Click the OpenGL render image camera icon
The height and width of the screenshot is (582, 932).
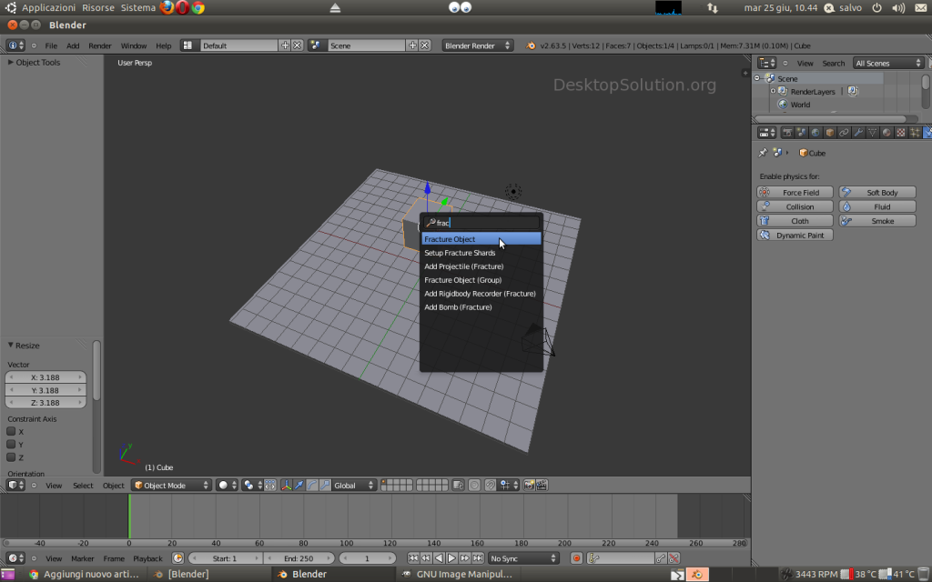pyautogui.click(x=529, y=486)
